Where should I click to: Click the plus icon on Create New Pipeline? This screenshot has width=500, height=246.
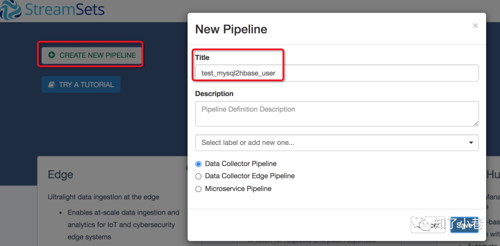click(x=52, y=55)
